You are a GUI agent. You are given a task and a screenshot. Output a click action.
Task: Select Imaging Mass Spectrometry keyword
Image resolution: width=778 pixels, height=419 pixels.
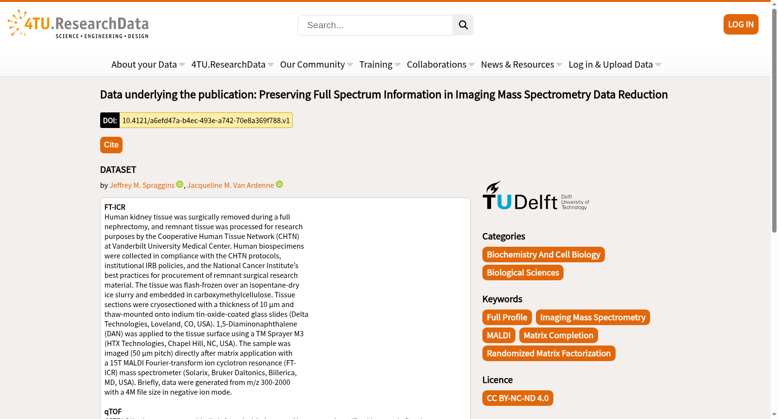[x=593, y=317]
